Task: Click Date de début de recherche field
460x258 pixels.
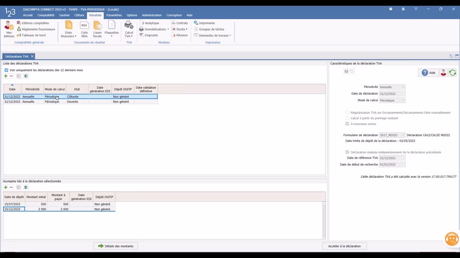Action: point(392,164)
